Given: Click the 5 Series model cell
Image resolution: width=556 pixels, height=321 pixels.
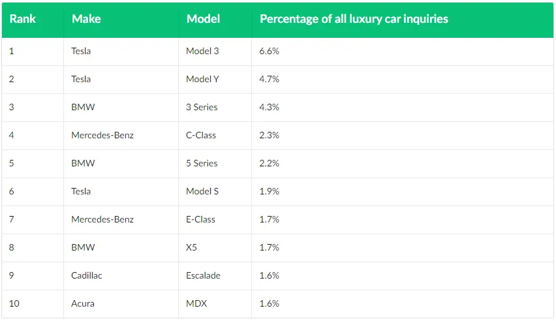Looking at the screenshot, I should (202, 163).
